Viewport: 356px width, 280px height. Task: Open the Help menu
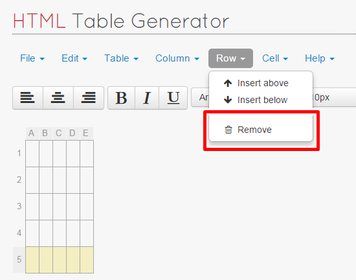pos(320,58)
